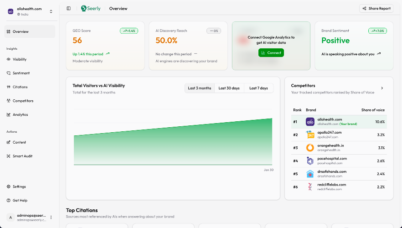Click the Rank column header

[x=297, y=110]
